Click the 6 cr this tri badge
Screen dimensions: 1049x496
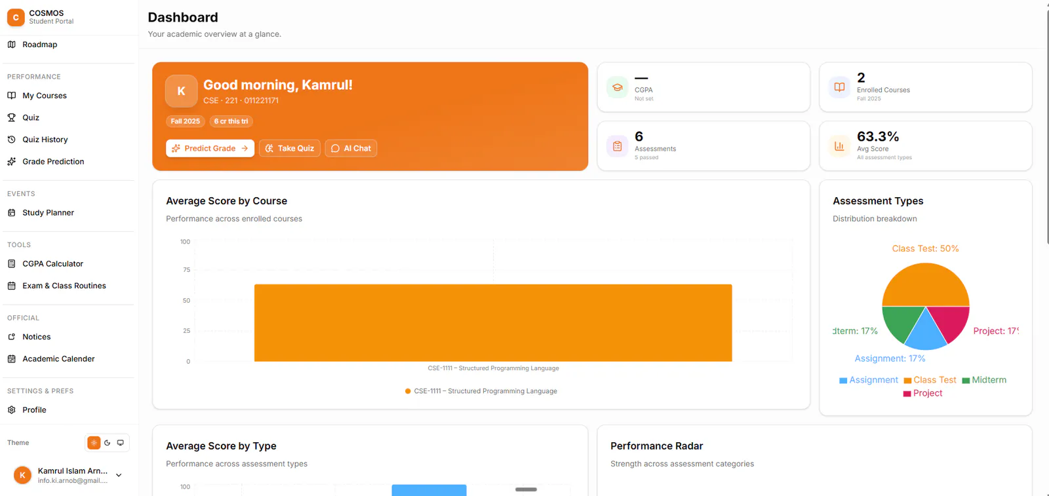[231, 121]
